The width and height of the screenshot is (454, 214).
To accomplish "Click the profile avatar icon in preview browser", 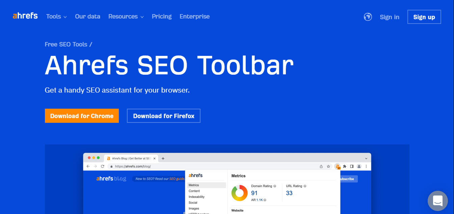I will [359, 166].
